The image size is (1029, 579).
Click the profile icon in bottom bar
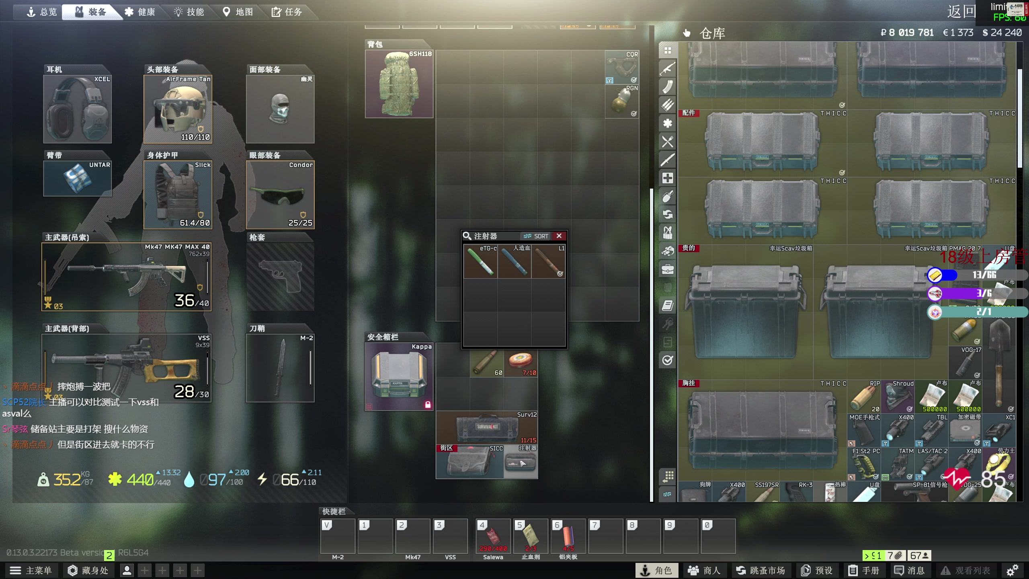tap(127, 570)
